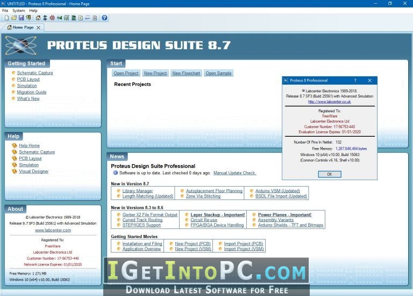This screenshot has width=413, height=296.
Task: Click the New Project button
Action: 155,73
